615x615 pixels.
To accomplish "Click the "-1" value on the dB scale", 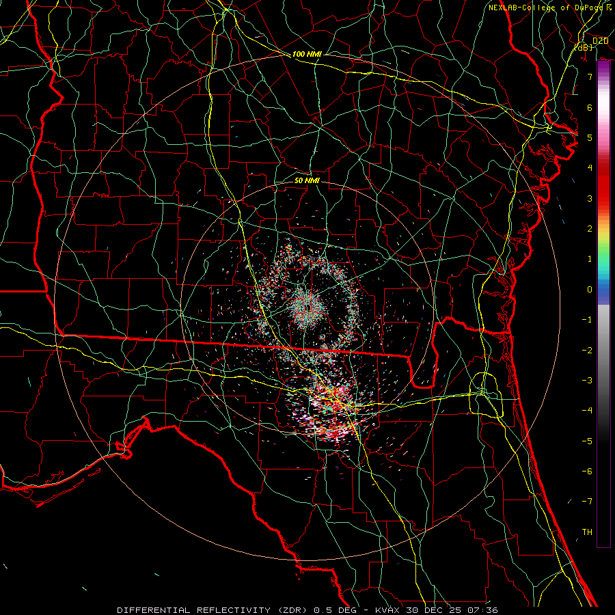I will (x=587, y=320).
